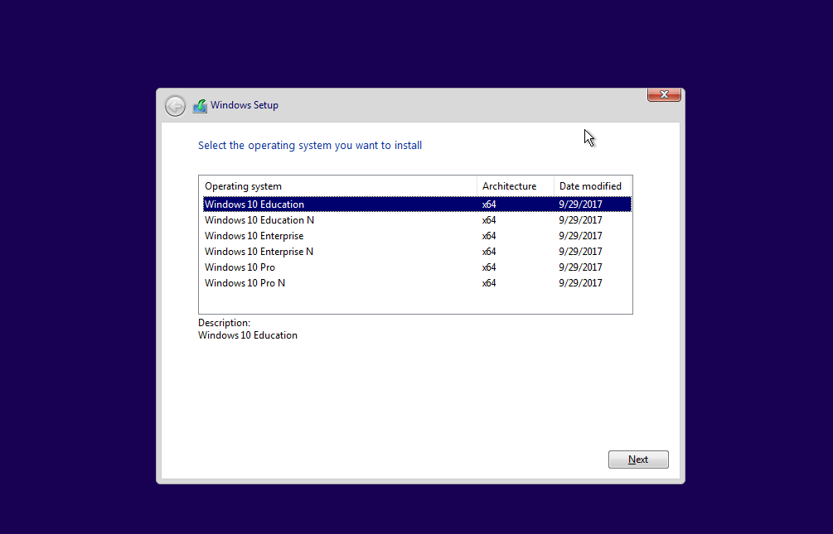Select Windows 10 Pro N row

[417, 283]
